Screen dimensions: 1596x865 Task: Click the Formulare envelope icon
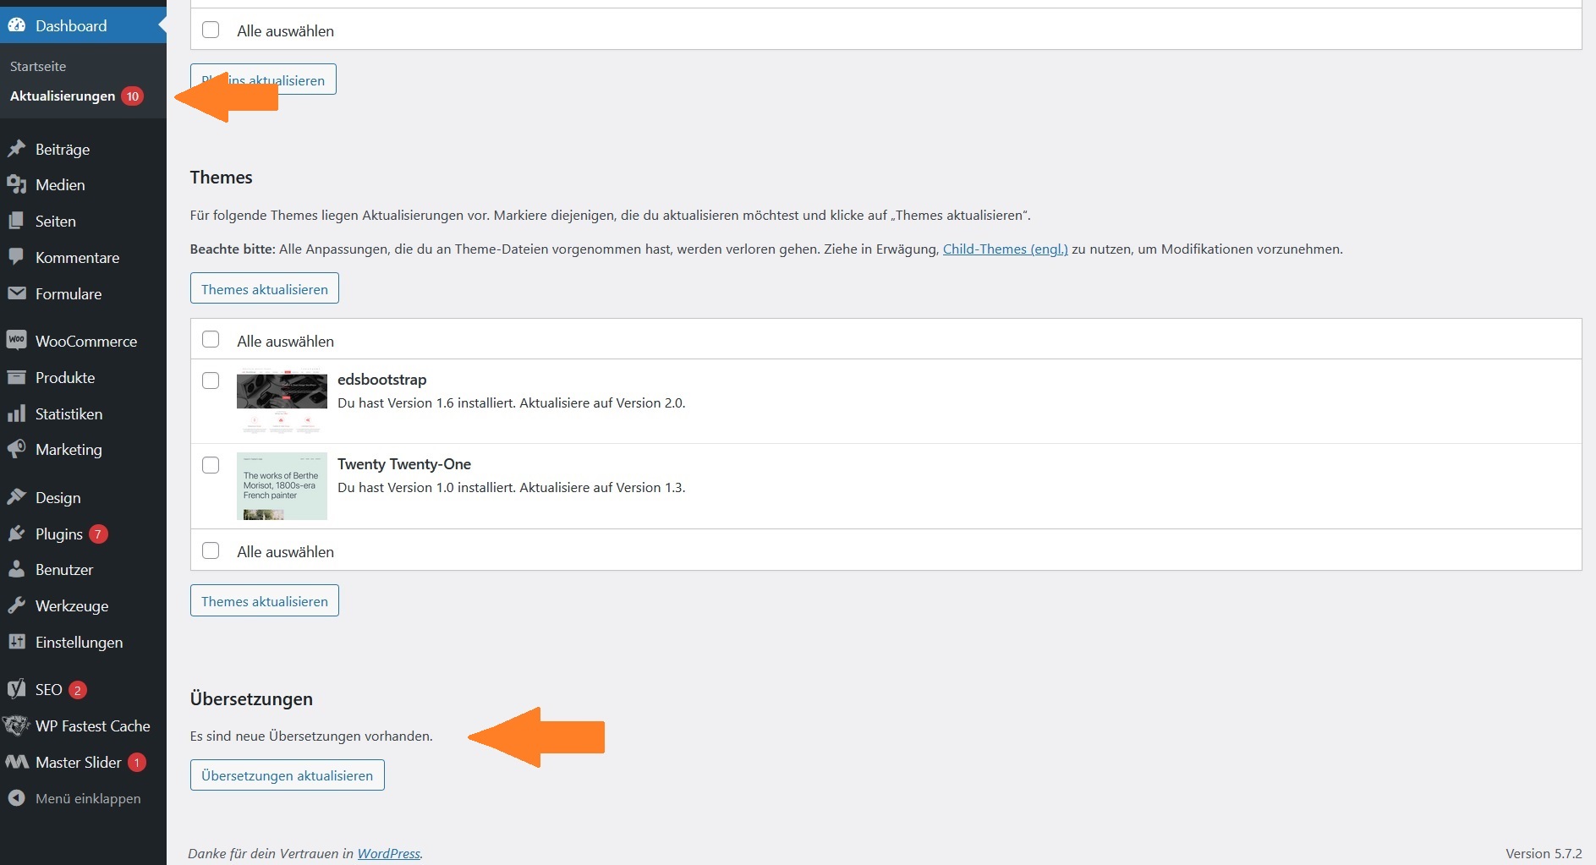(17, 293)
